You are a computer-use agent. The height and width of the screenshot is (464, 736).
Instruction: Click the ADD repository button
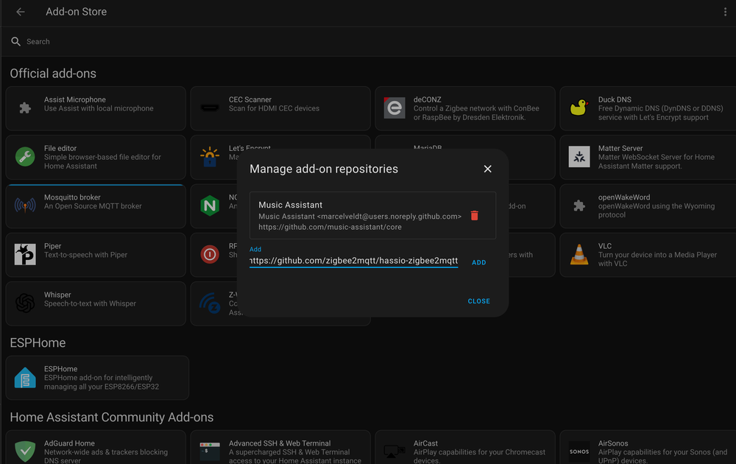(x=478, y=262)
